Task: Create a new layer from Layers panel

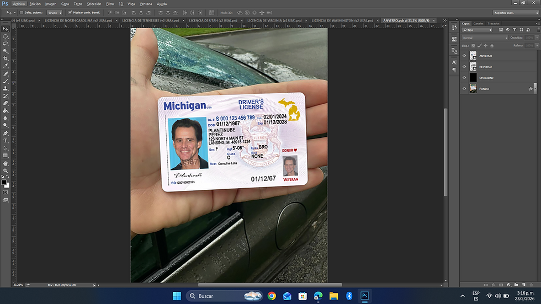Action: 524,285
